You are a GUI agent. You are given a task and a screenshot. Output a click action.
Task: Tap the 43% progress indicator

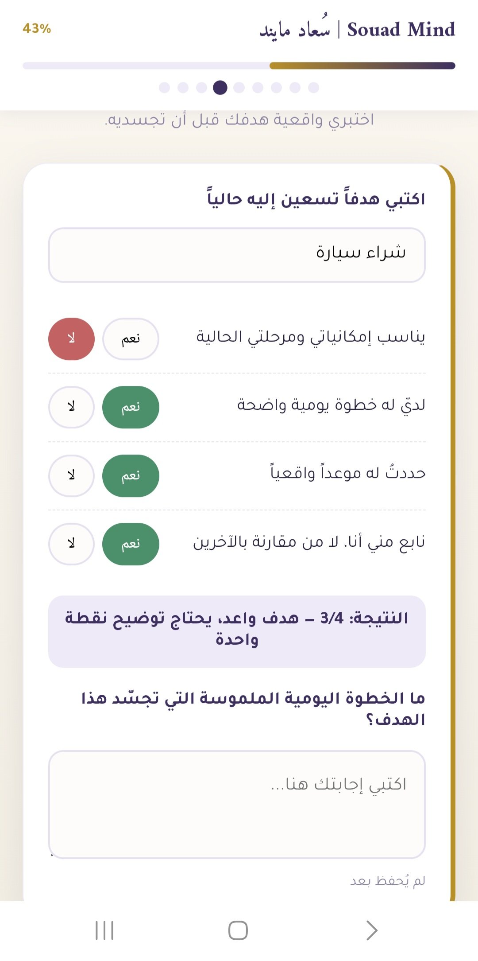pos(37,29)
